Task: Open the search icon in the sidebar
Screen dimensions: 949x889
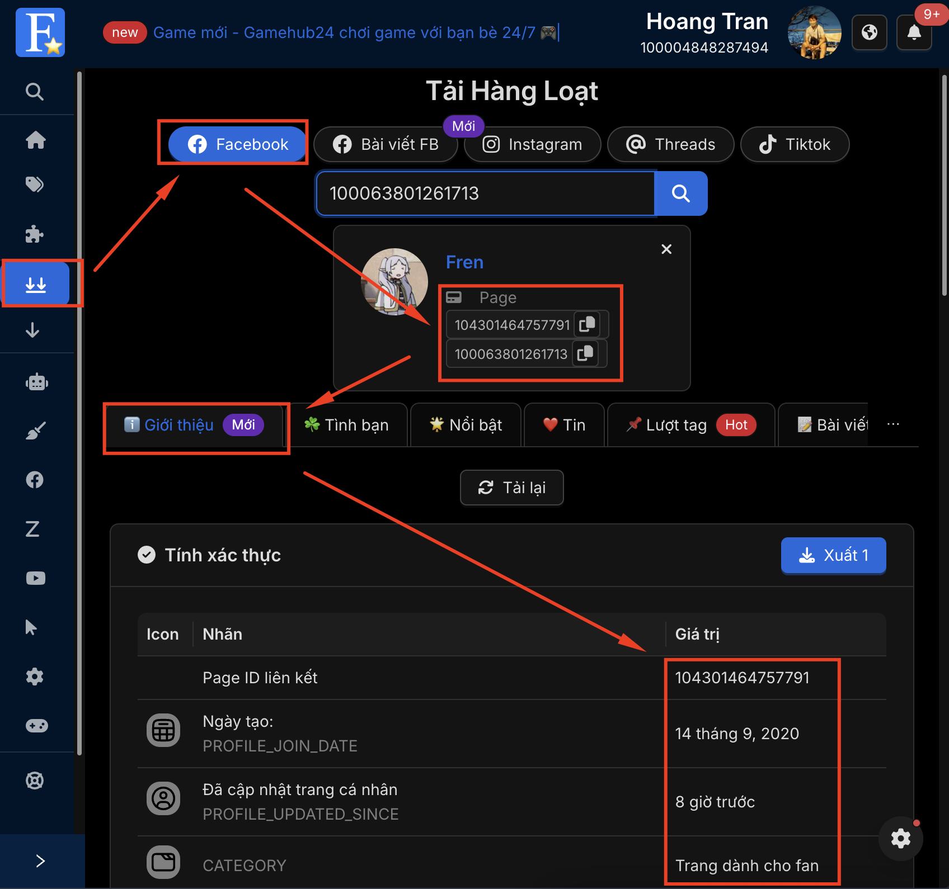Action: pos(35,91)
